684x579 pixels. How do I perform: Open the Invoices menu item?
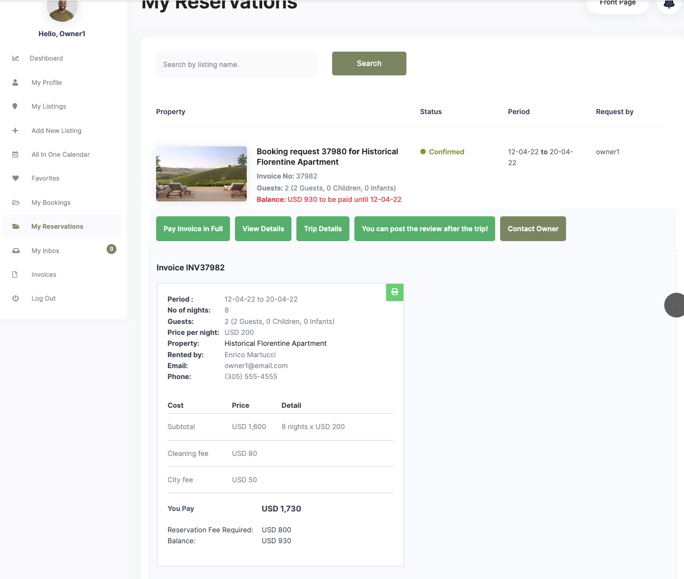tap(44, 274)
